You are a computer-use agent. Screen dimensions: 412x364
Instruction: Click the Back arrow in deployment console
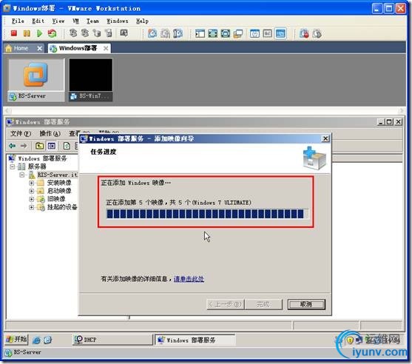pyautogui.click(x=13, y=145)
